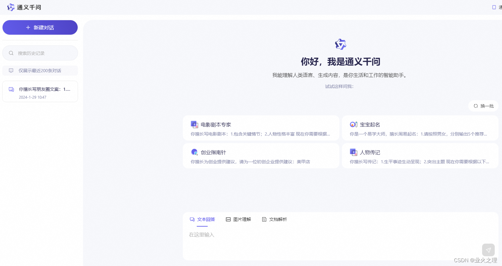The image size is (502, 266).
Task: Switch to the 图片理解 tab
Action: click(x=238, y=219)
